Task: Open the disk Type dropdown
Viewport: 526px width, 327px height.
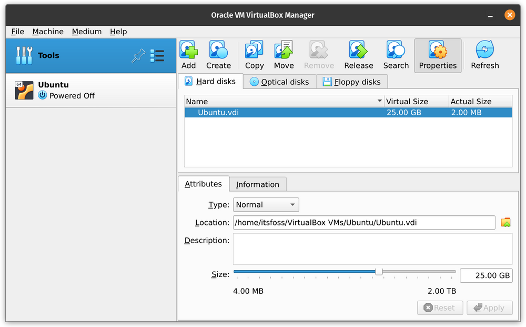Action: 266,204
